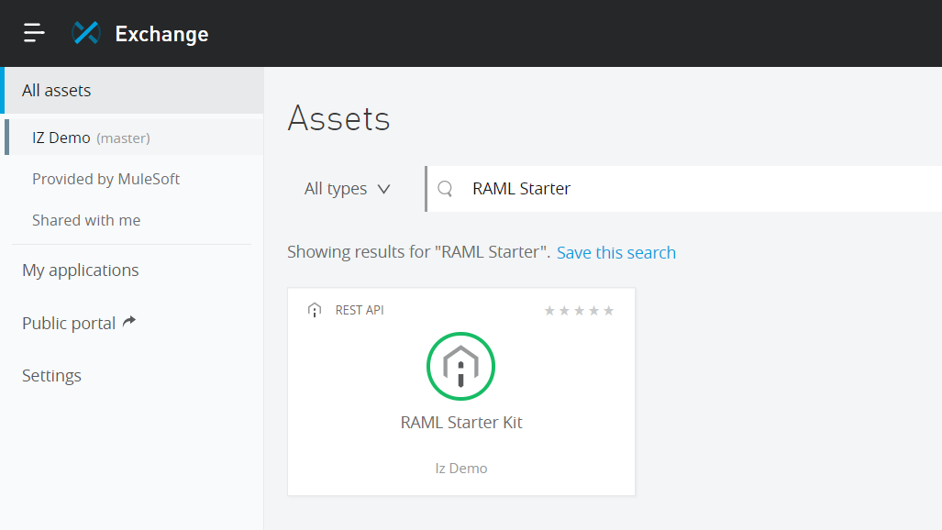Open Settings in sidebar

click(51, 376)
